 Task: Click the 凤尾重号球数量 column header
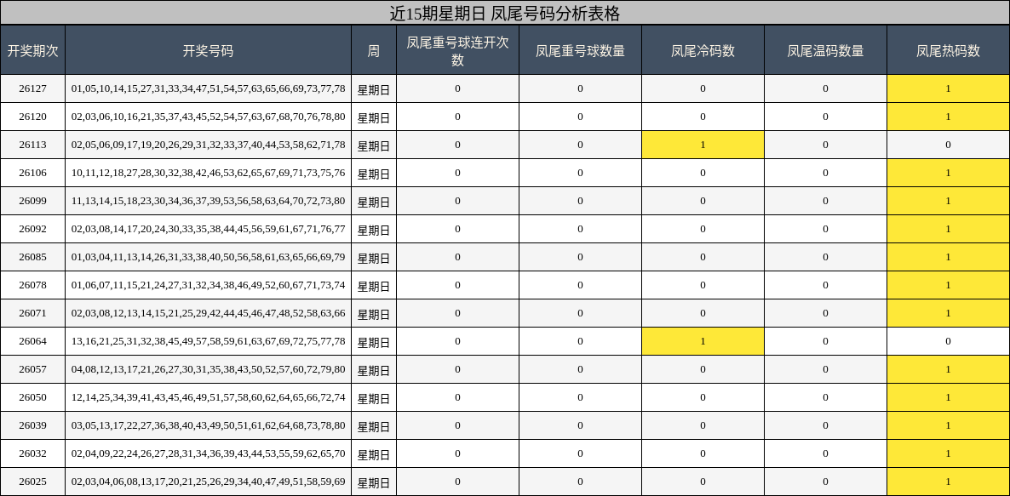(x=580, y=50)
